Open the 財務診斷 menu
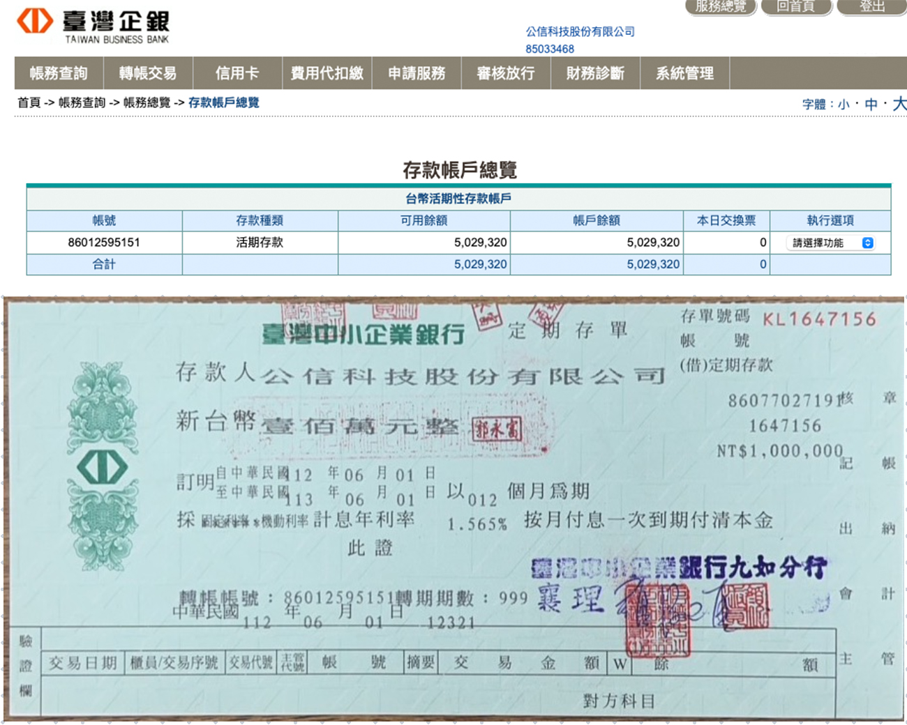 click(x=595, y=73)
